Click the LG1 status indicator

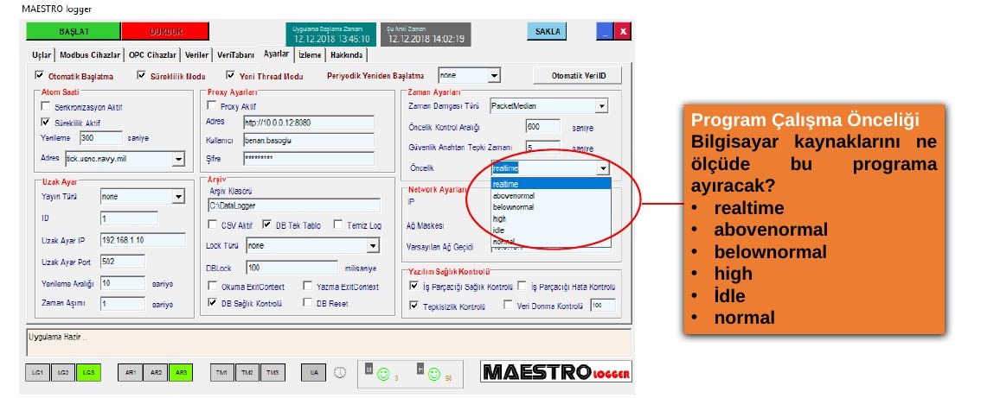point(37,372)
